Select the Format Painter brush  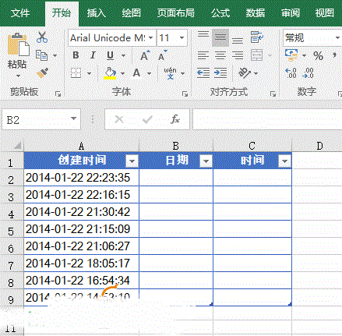pos(42,73)
